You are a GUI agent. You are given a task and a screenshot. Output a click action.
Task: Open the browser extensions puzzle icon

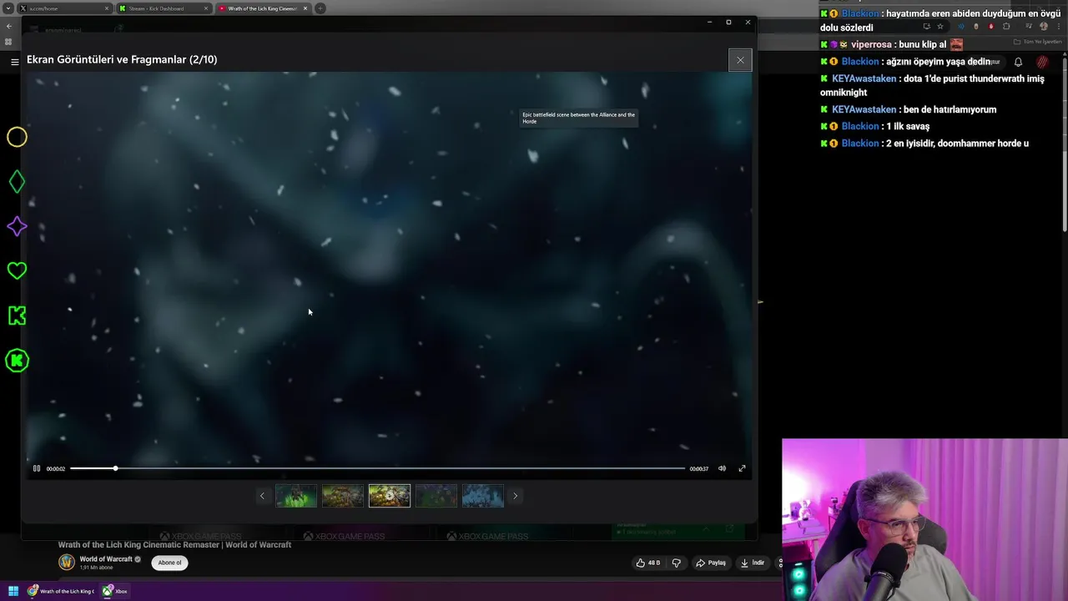click(x=1006, y=27)
